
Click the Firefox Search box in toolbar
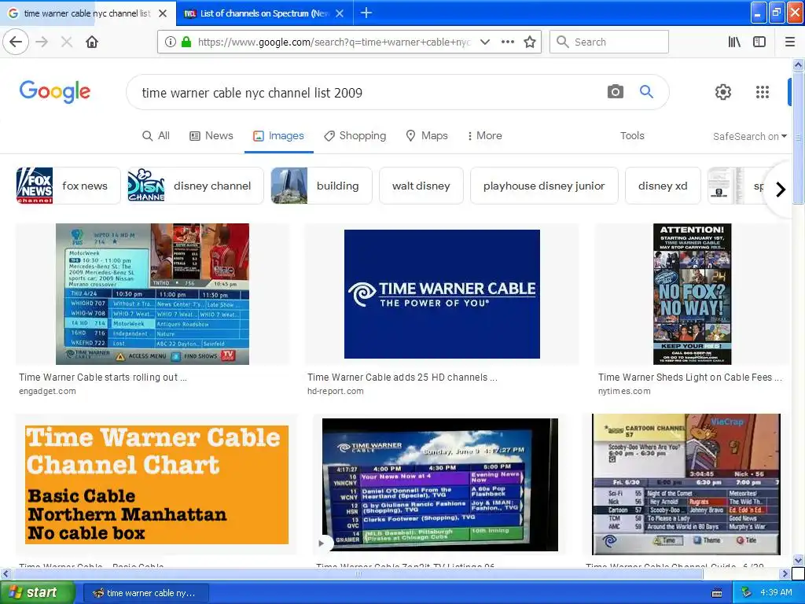609,42
